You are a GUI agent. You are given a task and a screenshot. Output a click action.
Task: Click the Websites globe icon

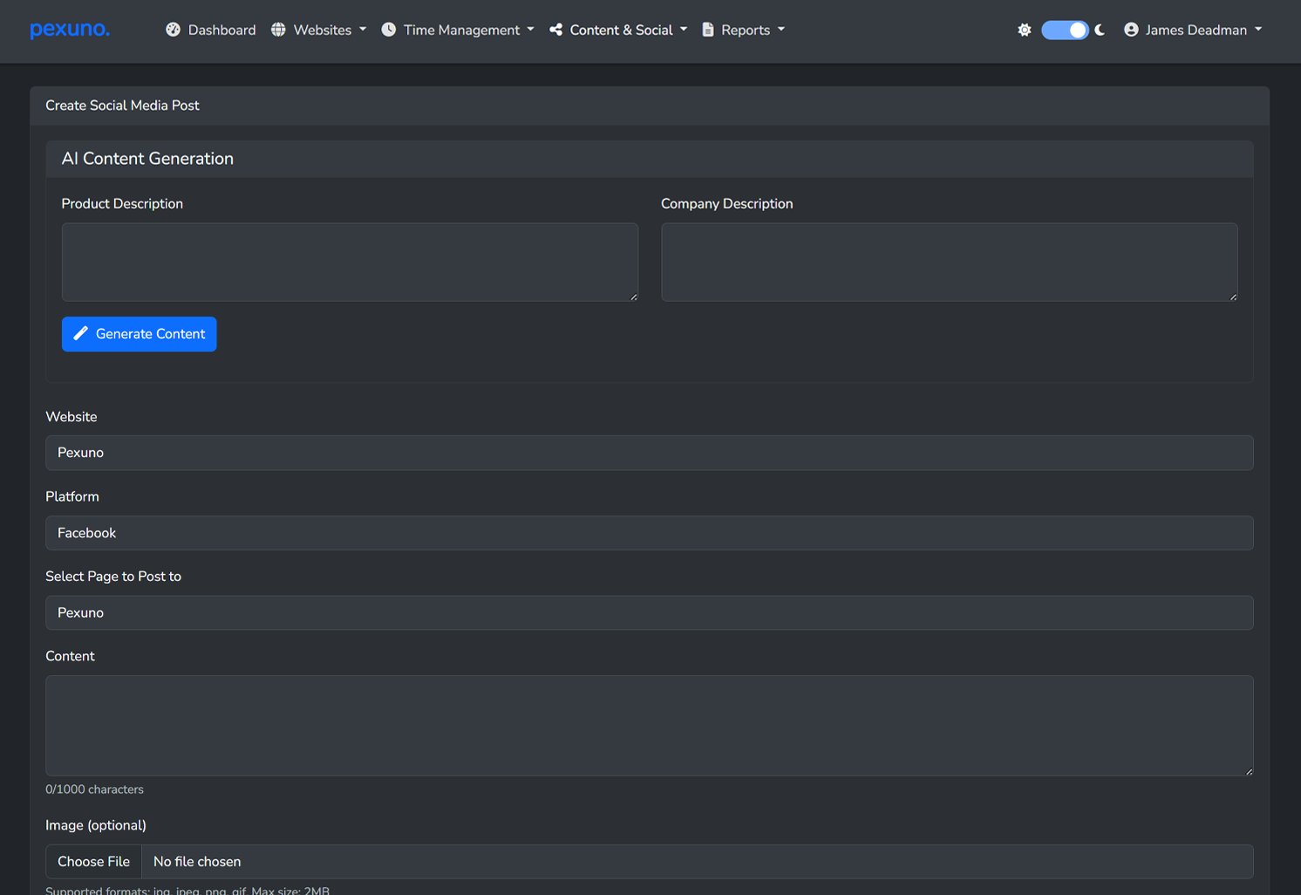tap(278, 30)
